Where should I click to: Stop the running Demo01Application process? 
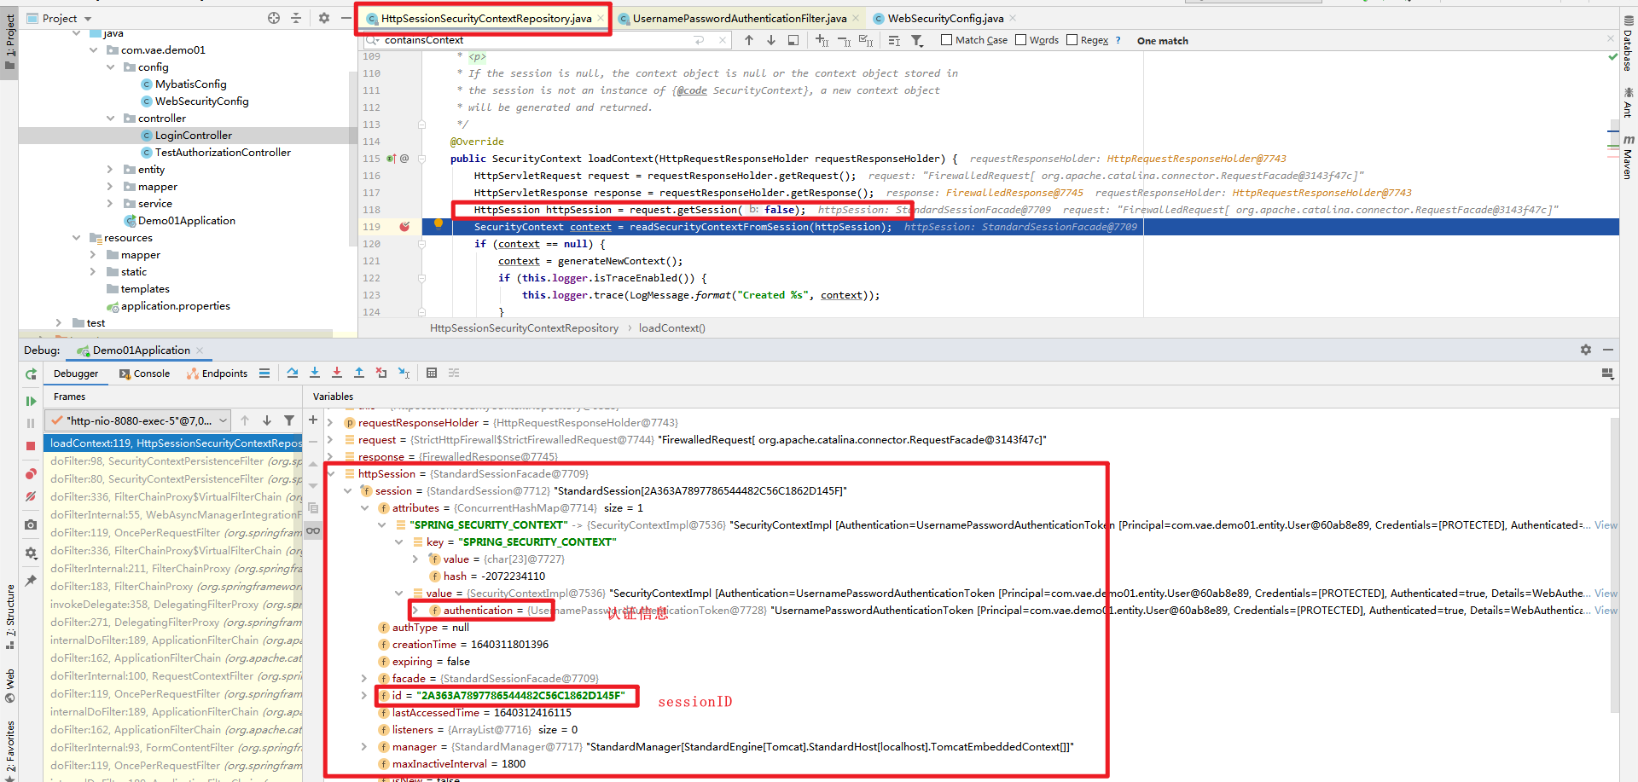[31, 444]
